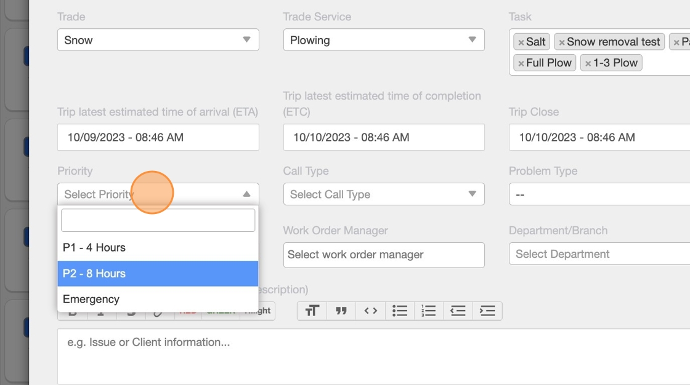Click the priority search box
Image resolution: width=690 pixels, height=385 pixels.
pos(158,220)
